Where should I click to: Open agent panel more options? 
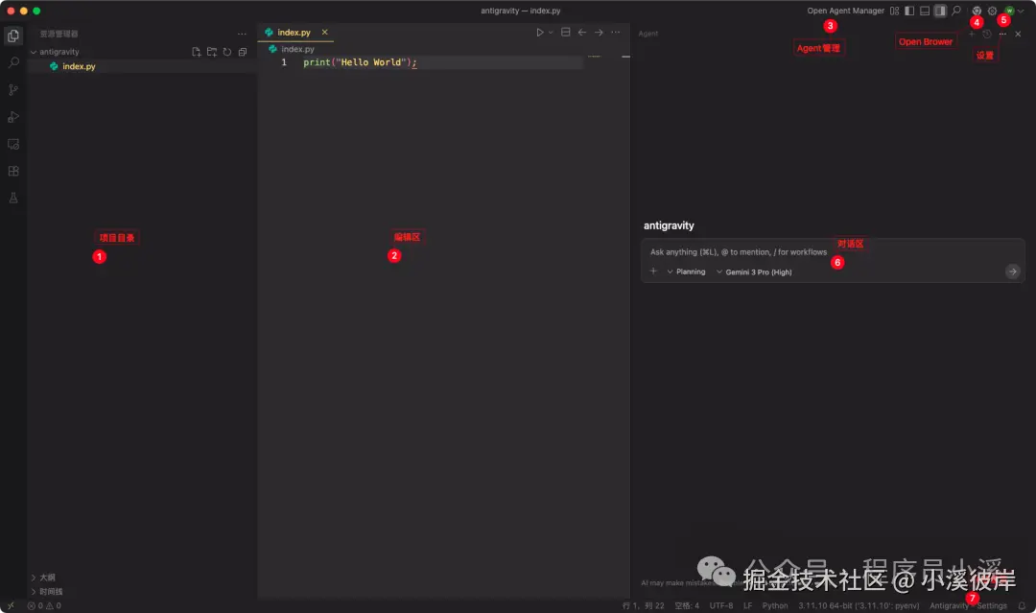point(1003,34)
